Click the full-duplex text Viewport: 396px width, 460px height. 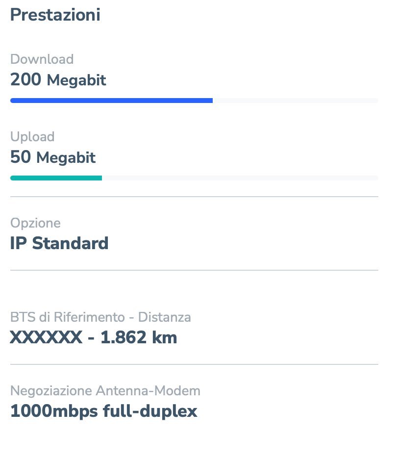pyautogui.click(x=150, y=411)
